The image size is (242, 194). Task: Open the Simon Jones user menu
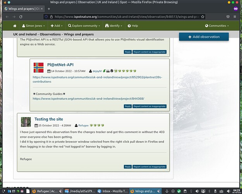click(33, 26)
